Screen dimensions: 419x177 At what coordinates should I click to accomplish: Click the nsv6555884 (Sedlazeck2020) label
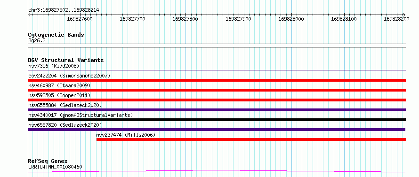65,105
